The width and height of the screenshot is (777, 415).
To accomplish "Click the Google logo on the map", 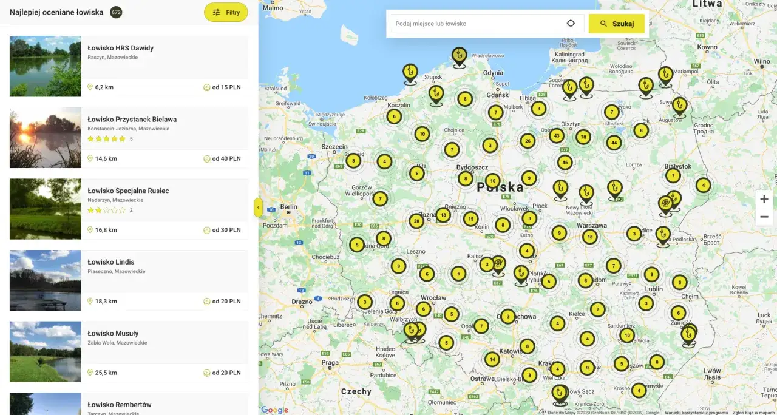I will [274, 410].
